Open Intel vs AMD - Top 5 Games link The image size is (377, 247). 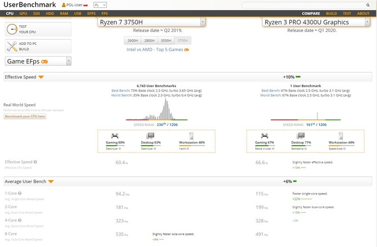tap(155, 50)
